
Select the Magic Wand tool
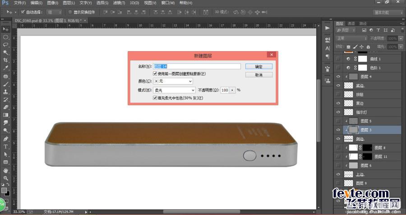(x=5, y=52)
